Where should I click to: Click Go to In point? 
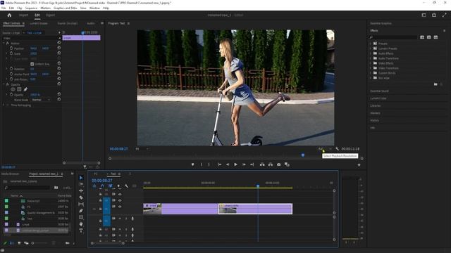(x=219, y=164)
